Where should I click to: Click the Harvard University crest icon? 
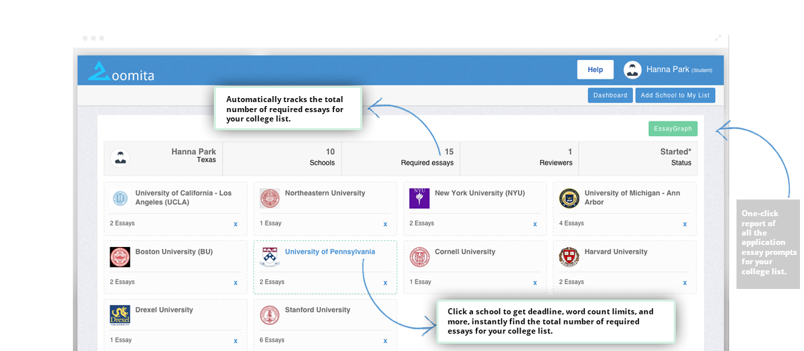pyautogui.click(x=569, y=257)
